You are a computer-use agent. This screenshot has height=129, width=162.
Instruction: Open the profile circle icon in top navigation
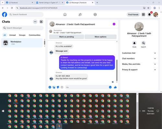point(95,15)
